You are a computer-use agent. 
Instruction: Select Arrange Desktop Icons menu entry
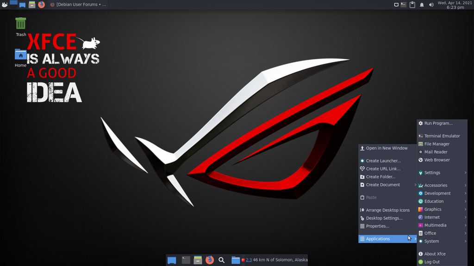[387, 210]
